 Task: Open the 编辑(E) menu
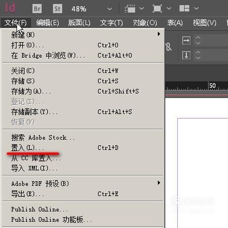(x=47, y=23)
